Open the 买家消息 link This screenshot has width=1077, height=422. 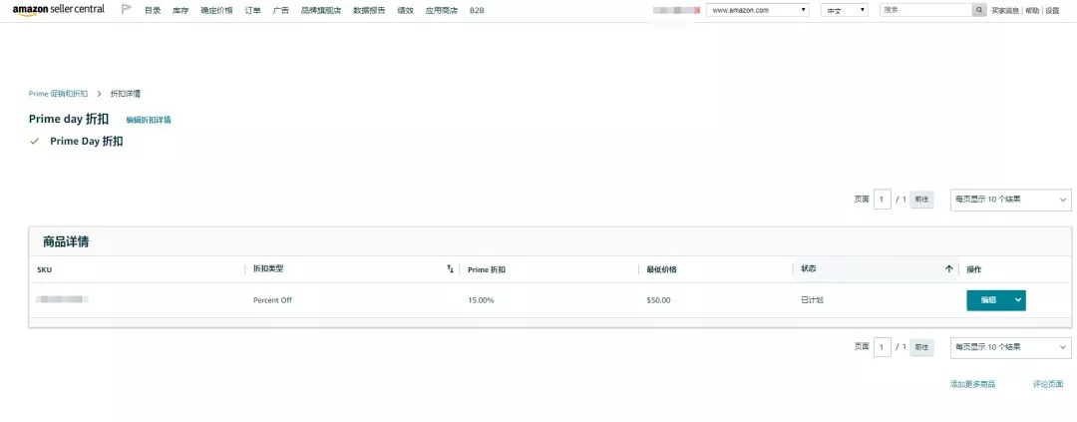pyautogui.click(x=1005, y=11)
